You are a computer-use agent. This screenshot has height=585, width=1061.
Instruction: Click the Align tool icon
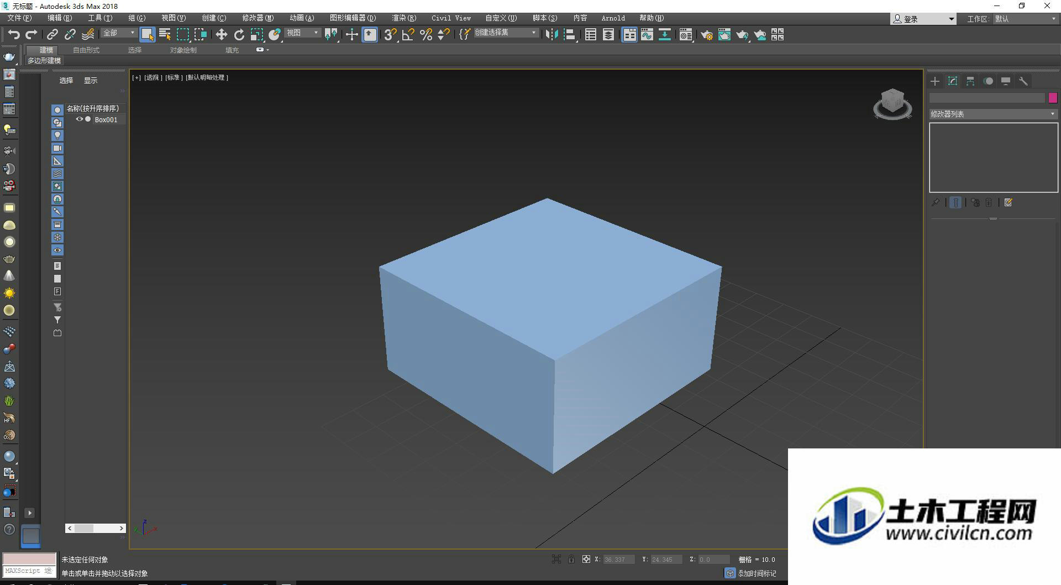pyautogui.click(x=570, y=35)
